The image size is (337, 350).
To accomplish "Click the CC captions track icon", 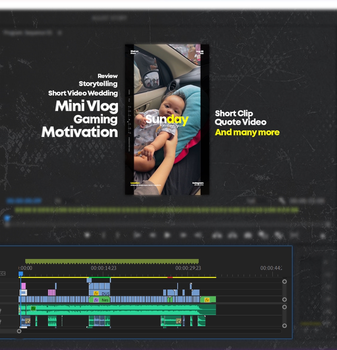I will (3, 273).
